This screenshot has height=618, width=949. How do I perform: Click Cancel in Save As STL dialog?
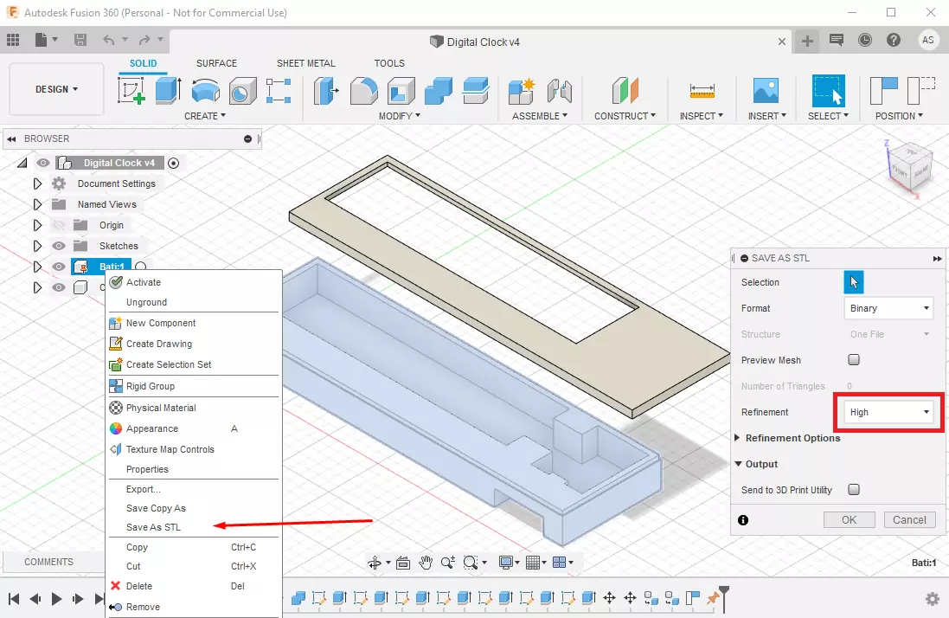(x=909, y=520)
